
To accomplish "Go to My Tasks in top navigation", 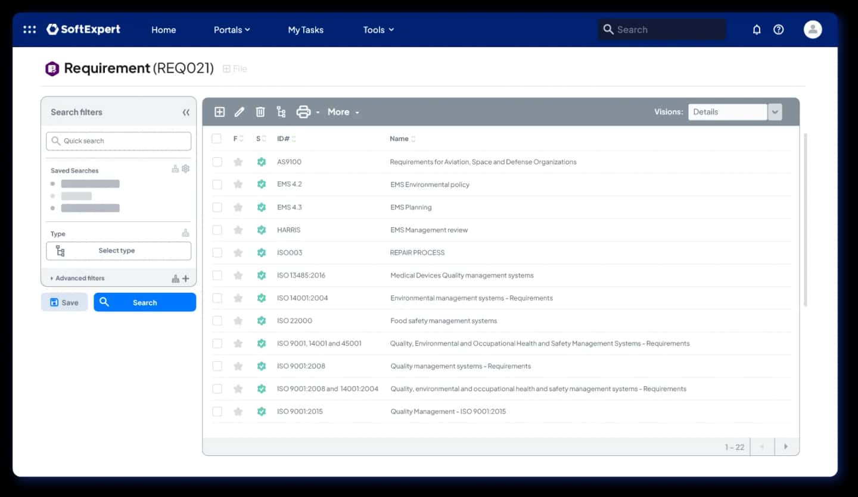I will 306,30.
